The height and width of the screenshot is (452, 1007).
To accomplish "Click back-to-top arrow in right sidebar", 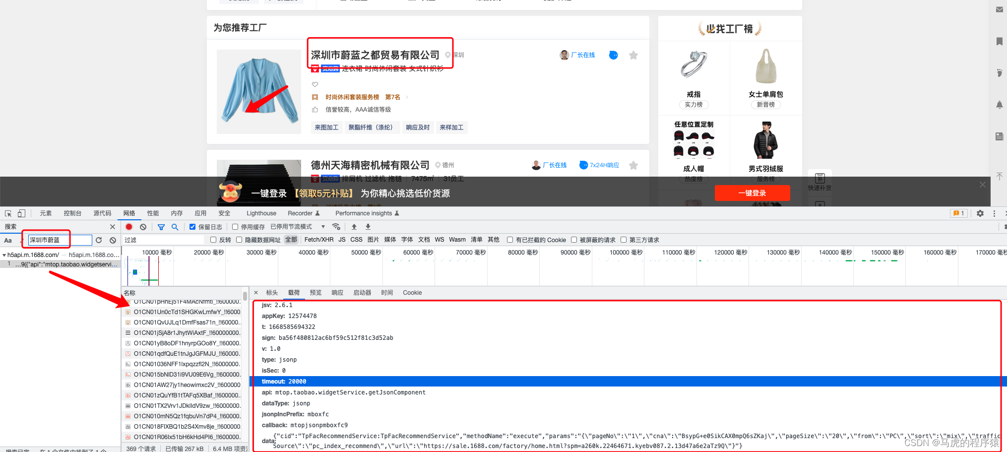I will click(x=1000, y=177).
